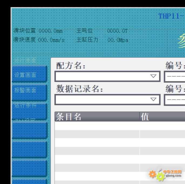Viewport: 185px width, 184px height.
Task: Click the 条目名 column header
Action: 97,117
